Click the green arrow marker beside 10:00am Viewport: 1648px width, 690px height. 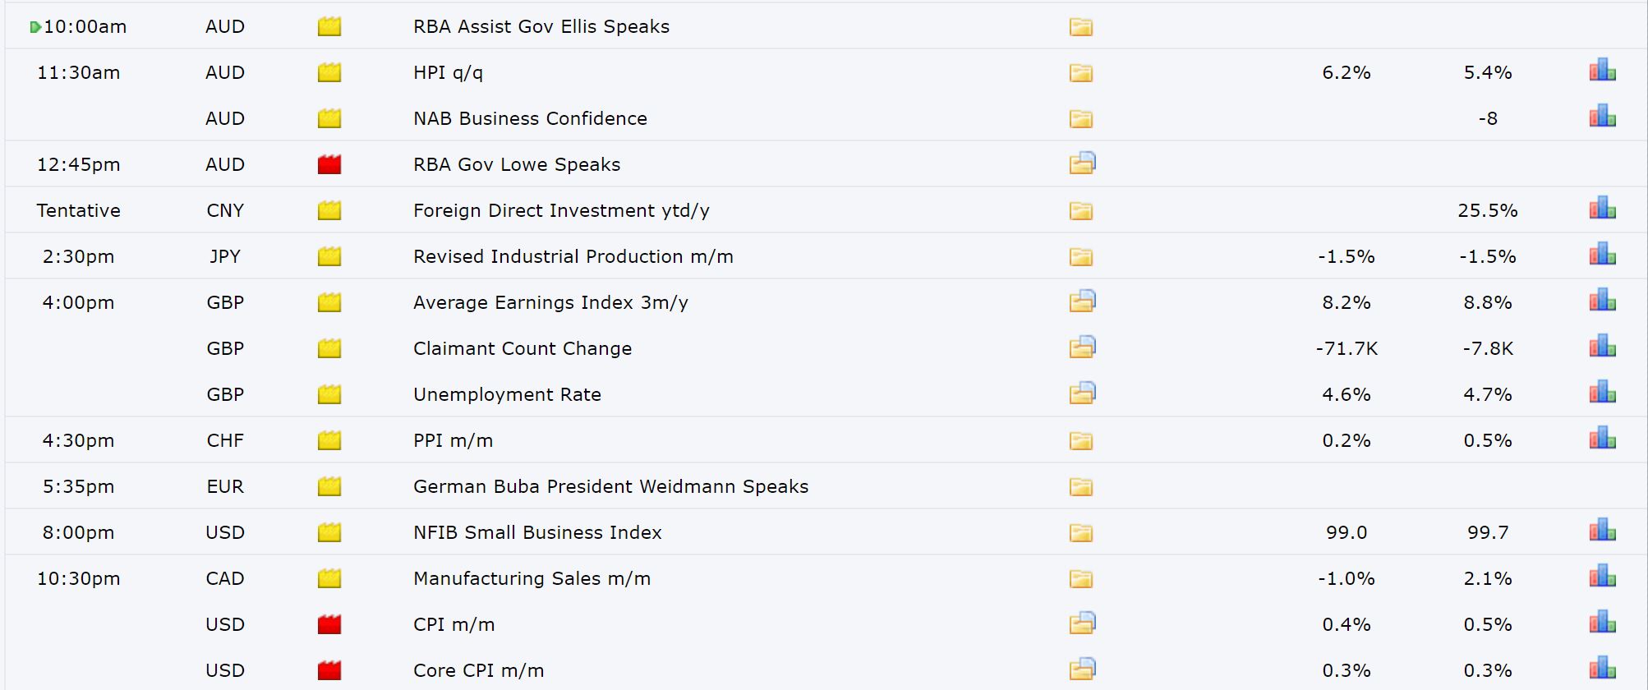[x=35, y=27]
